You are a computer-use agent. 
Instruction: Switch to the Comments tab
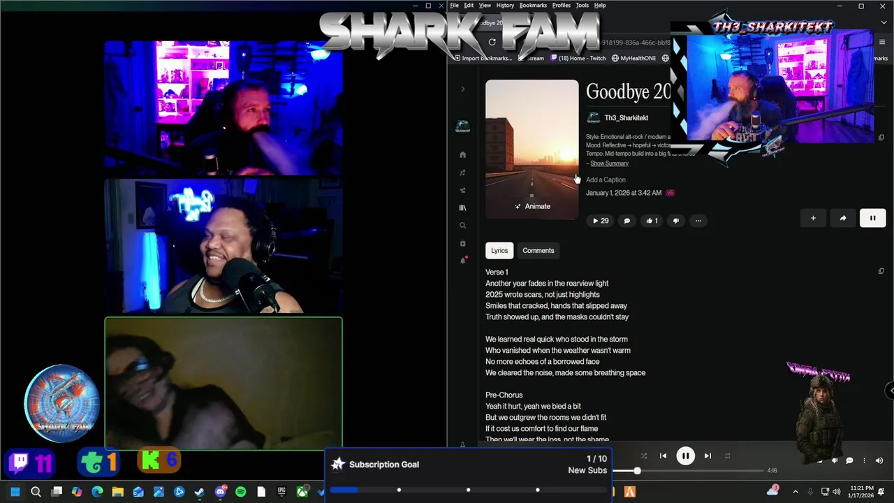click(538, 251)
